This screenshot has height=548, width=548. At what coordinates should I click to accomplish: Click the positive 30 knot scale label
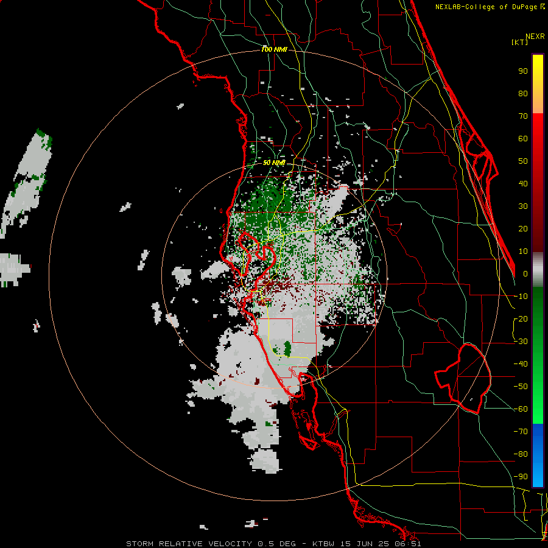[523, 206]
